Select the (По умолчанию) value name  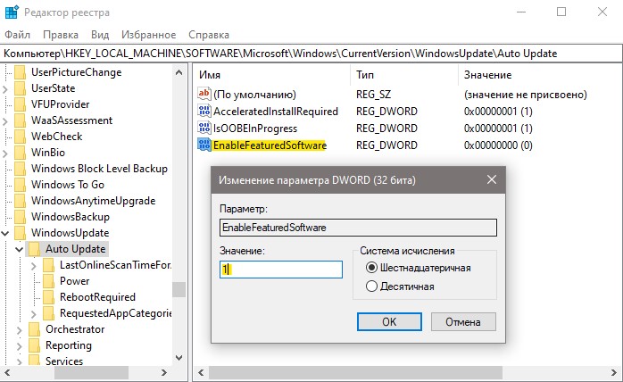coord(254,95)
